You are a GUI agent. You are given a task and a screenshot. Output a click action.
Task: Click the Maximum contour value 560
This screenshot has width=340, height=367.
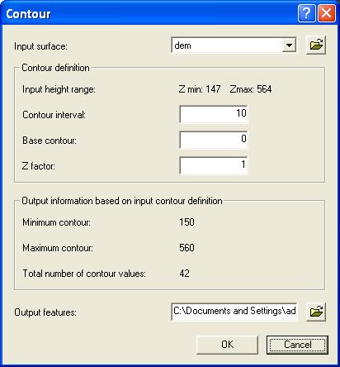click(x=187, y=248)
